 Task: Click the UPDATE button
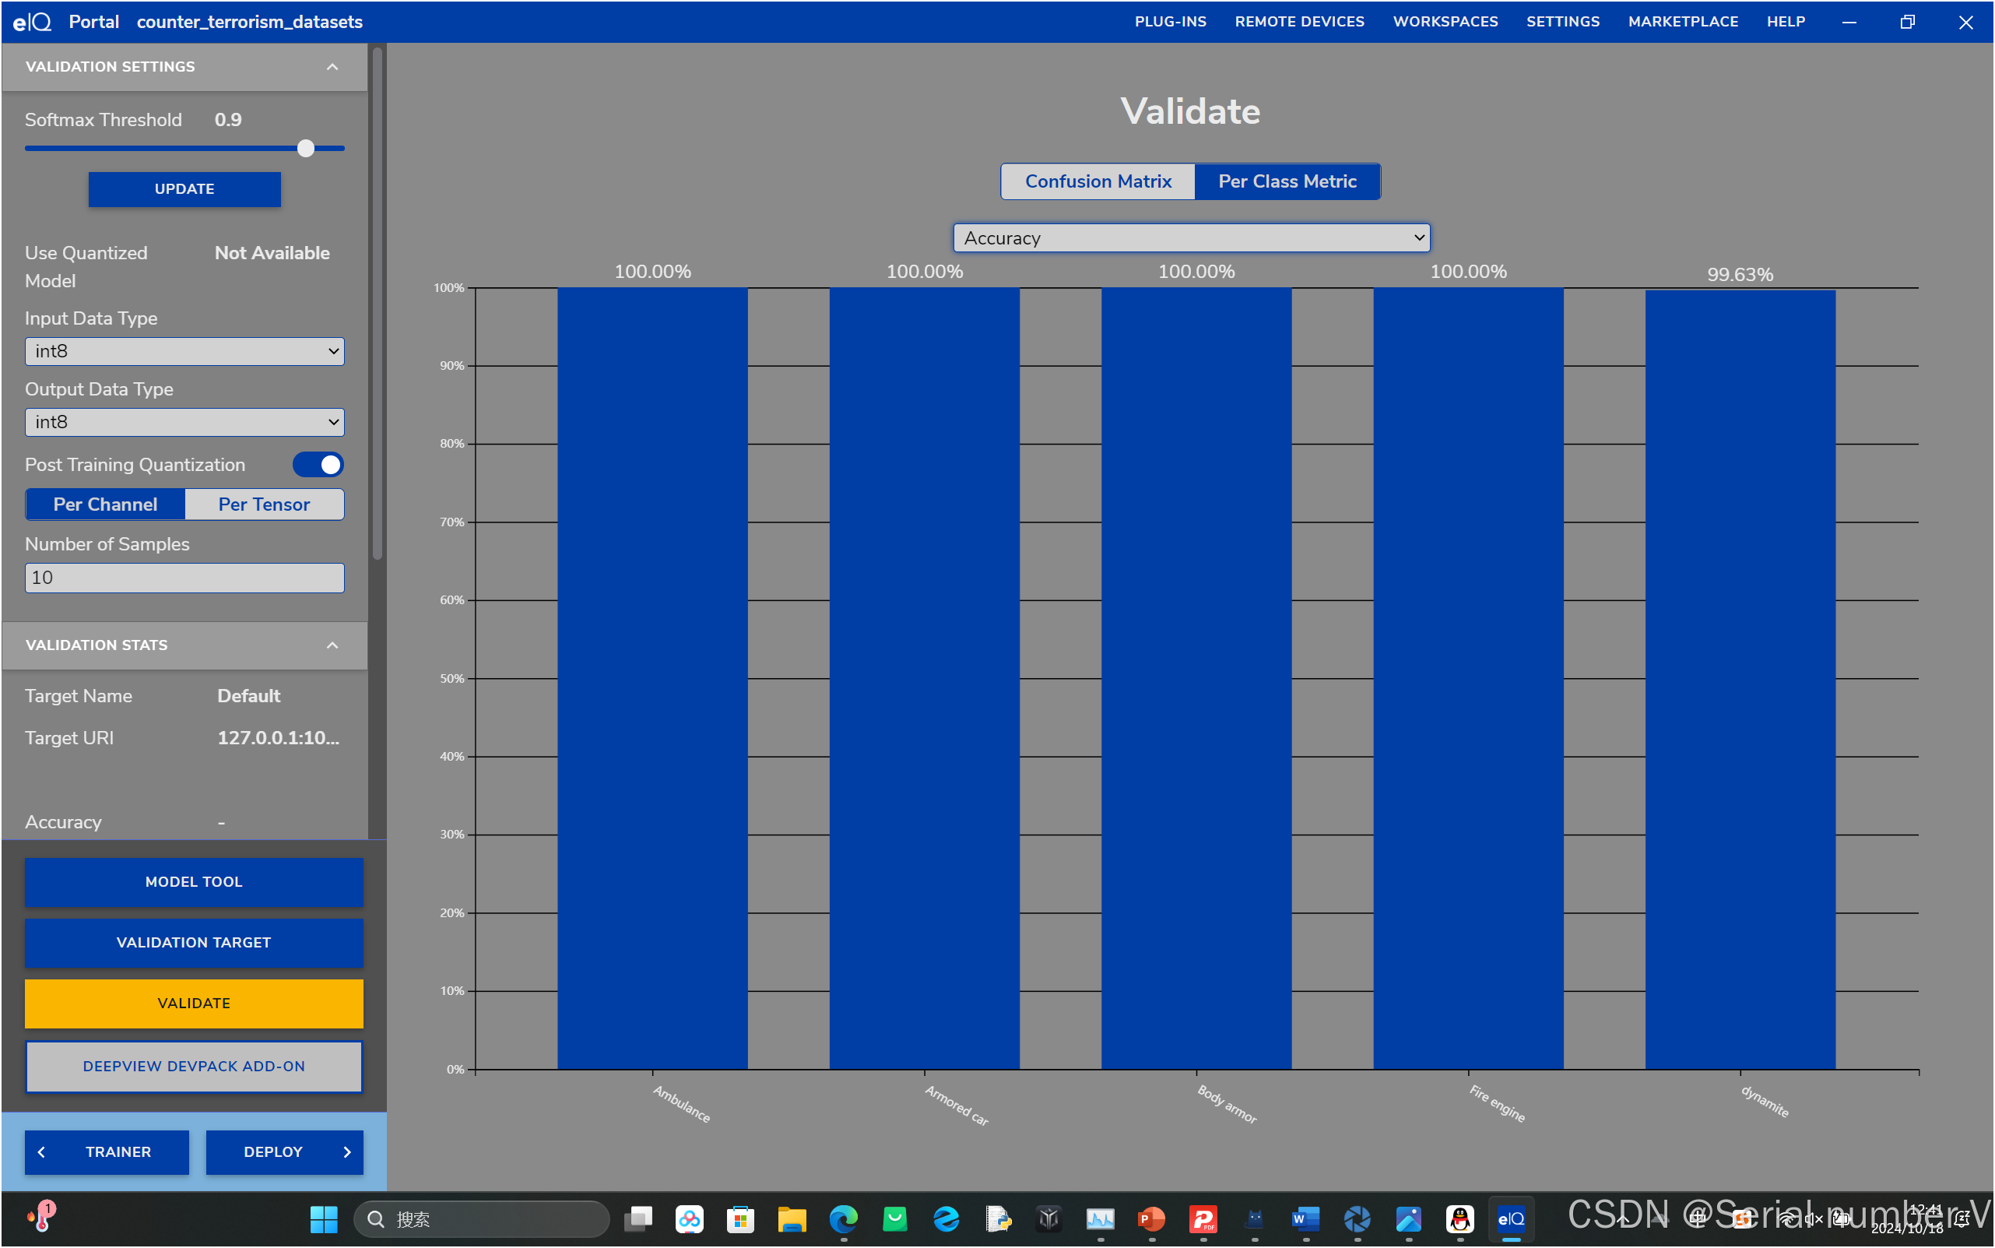point(184,189)
